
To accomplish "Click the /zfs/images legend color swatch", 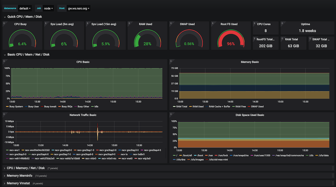I will 188,159.
